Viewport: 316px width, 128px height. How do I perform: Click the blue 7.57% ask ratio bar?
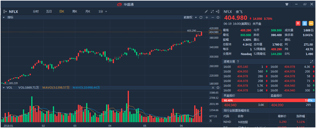[311, 100]
